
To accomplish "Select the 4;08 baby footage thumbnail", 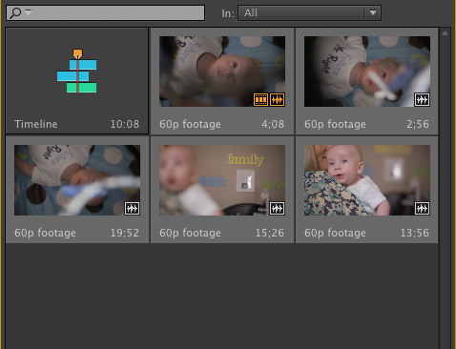I will [x=222, y=72].
